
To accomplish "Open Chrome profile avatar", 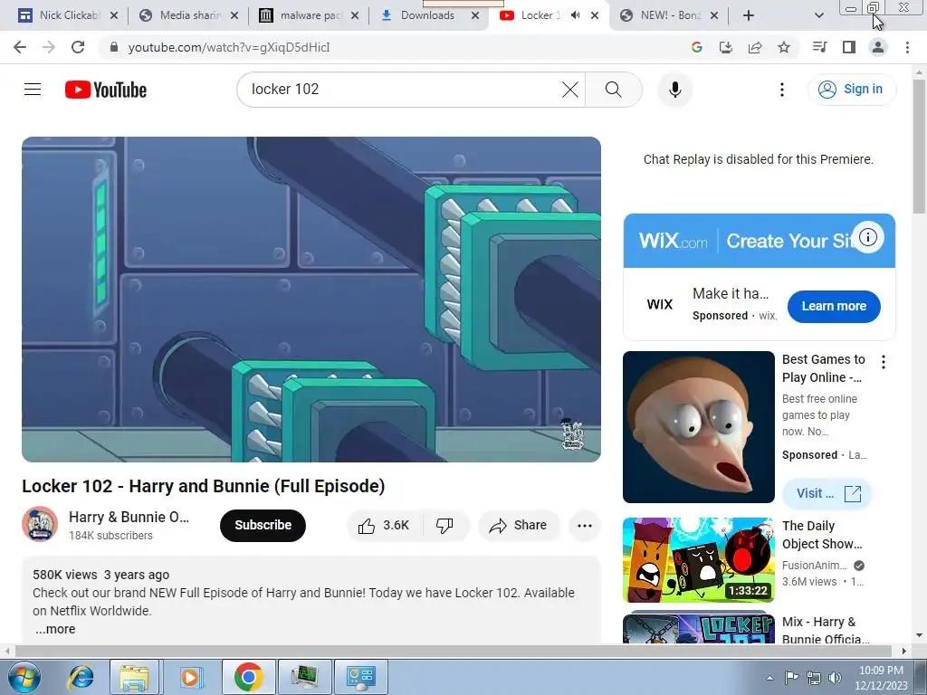I will click(878, 47).
